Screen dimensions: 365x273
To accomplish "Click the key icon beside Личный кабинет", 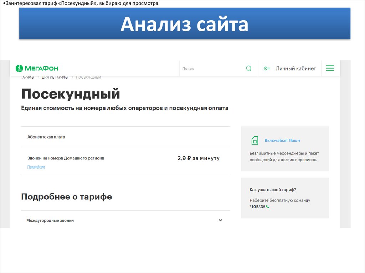I will pyautogui.click(x=267, y=68).
